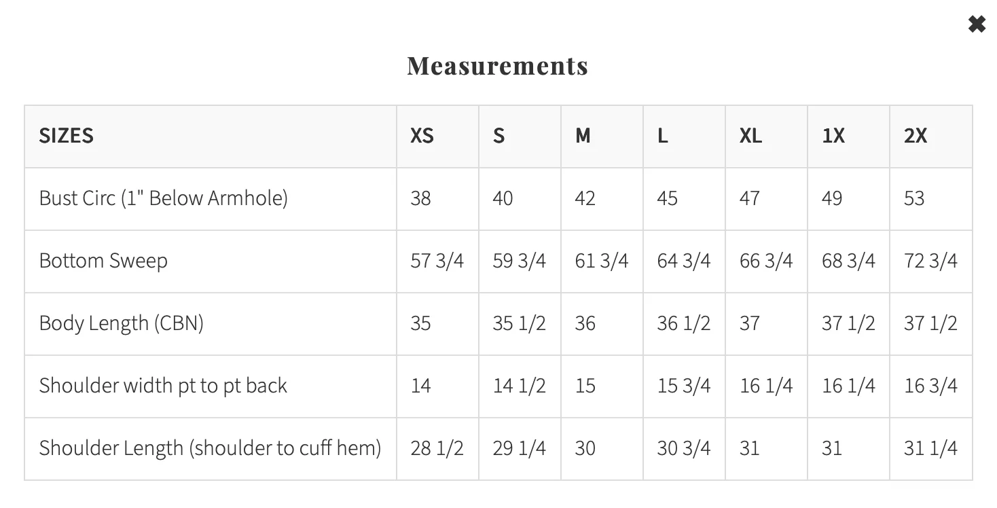Select the Shoulder width pt to pt back label
This screenshot has width=997, height=508.
click(163, 386)
